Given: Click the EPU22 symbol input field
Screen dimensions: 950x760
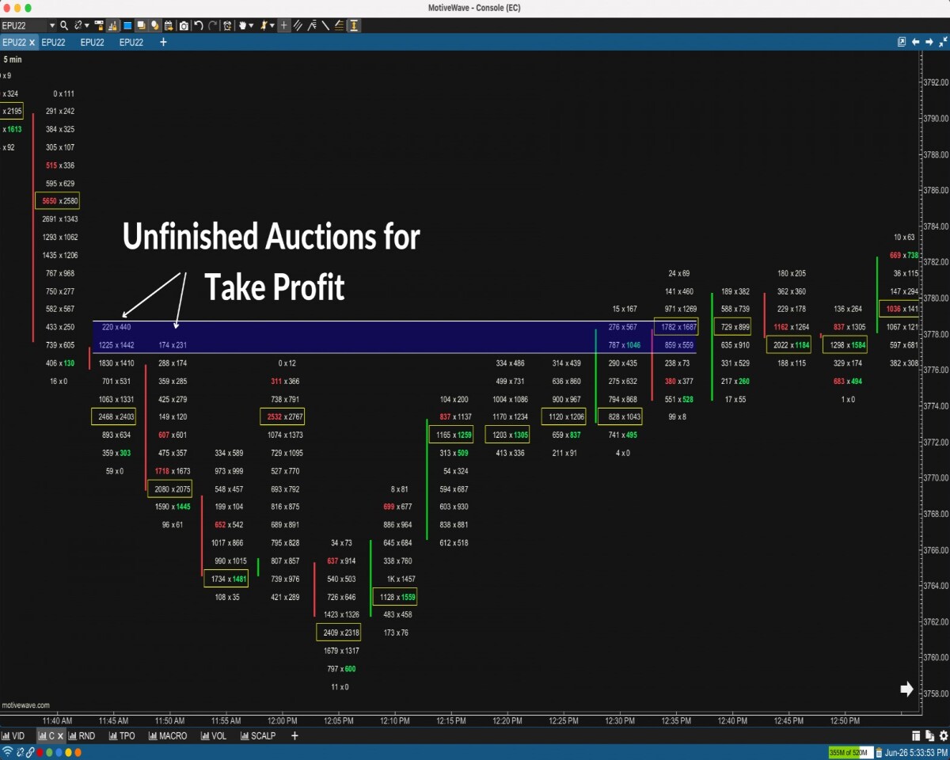Looking at the screenshot, I should point(24,26).
